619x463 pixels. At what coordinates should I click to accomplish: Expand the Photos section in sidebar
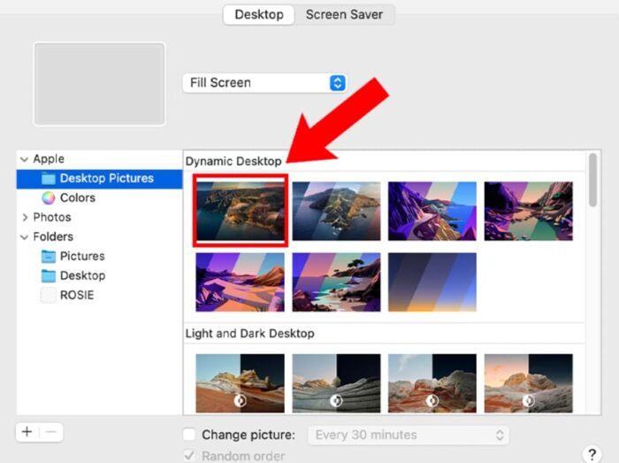click(24, 218)
